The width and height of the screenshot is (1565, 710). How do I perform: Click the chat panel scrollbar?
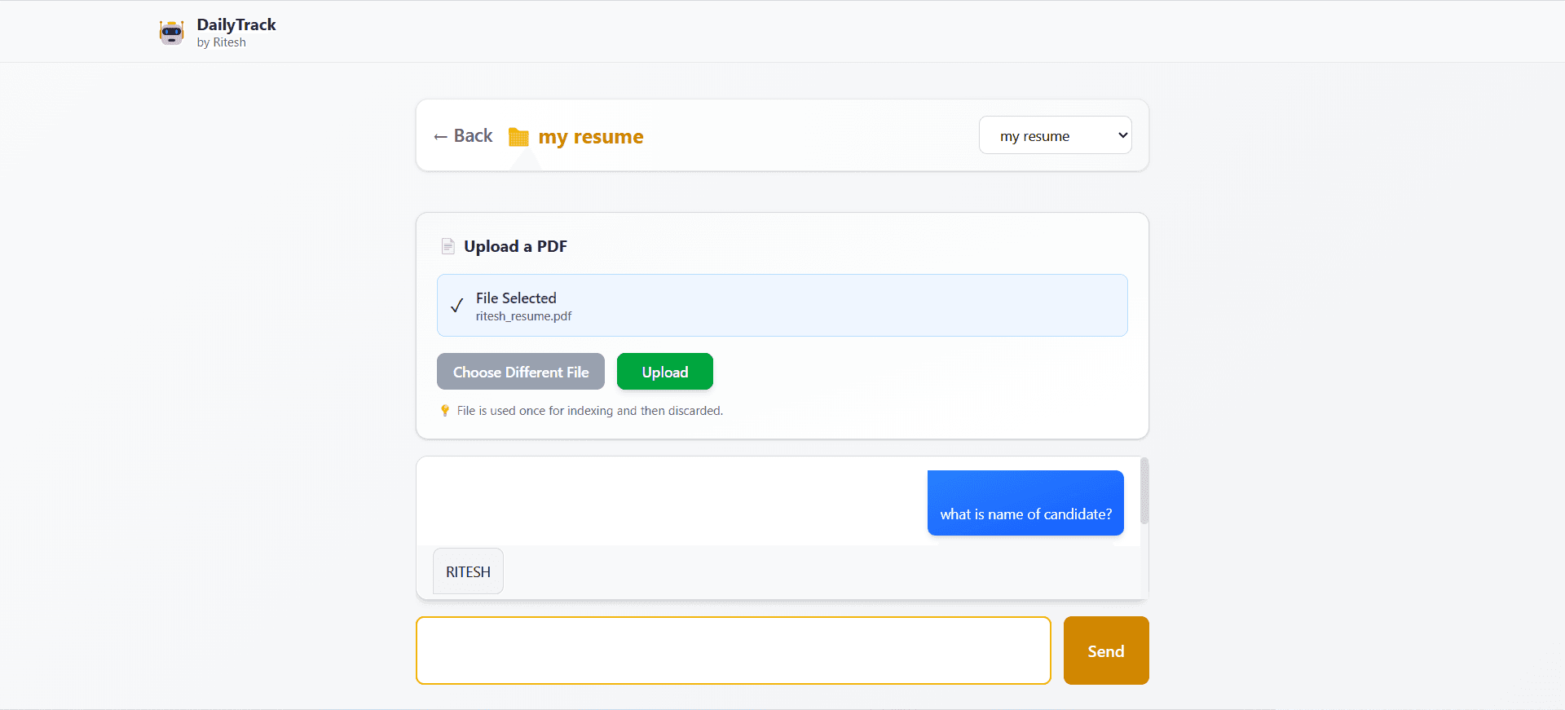coord(1144,491)
